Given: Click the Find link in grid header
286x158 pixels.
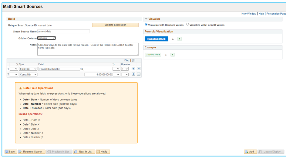Looking at the screenshot, I should 127,60.
